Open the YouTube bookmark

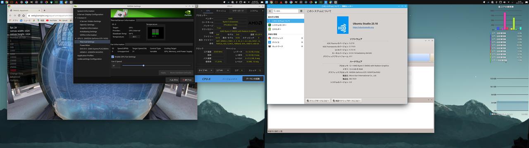pos(52,20)
